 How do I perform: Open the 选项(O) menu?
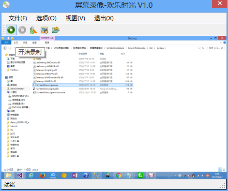pyautogui.click(x=46, y=18)
